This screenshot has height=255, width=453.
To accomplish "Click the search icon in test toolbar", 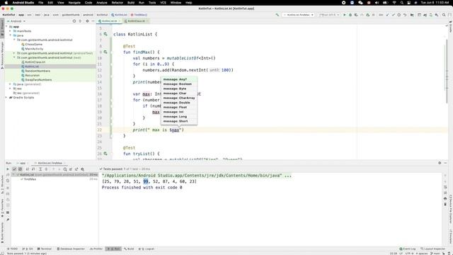I will coord(82,169).
